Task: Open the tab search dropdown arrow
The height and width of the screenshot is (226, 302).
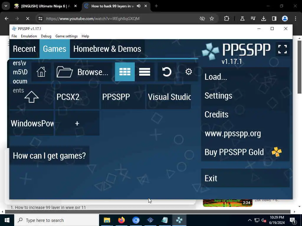Action: coord(6,6)
